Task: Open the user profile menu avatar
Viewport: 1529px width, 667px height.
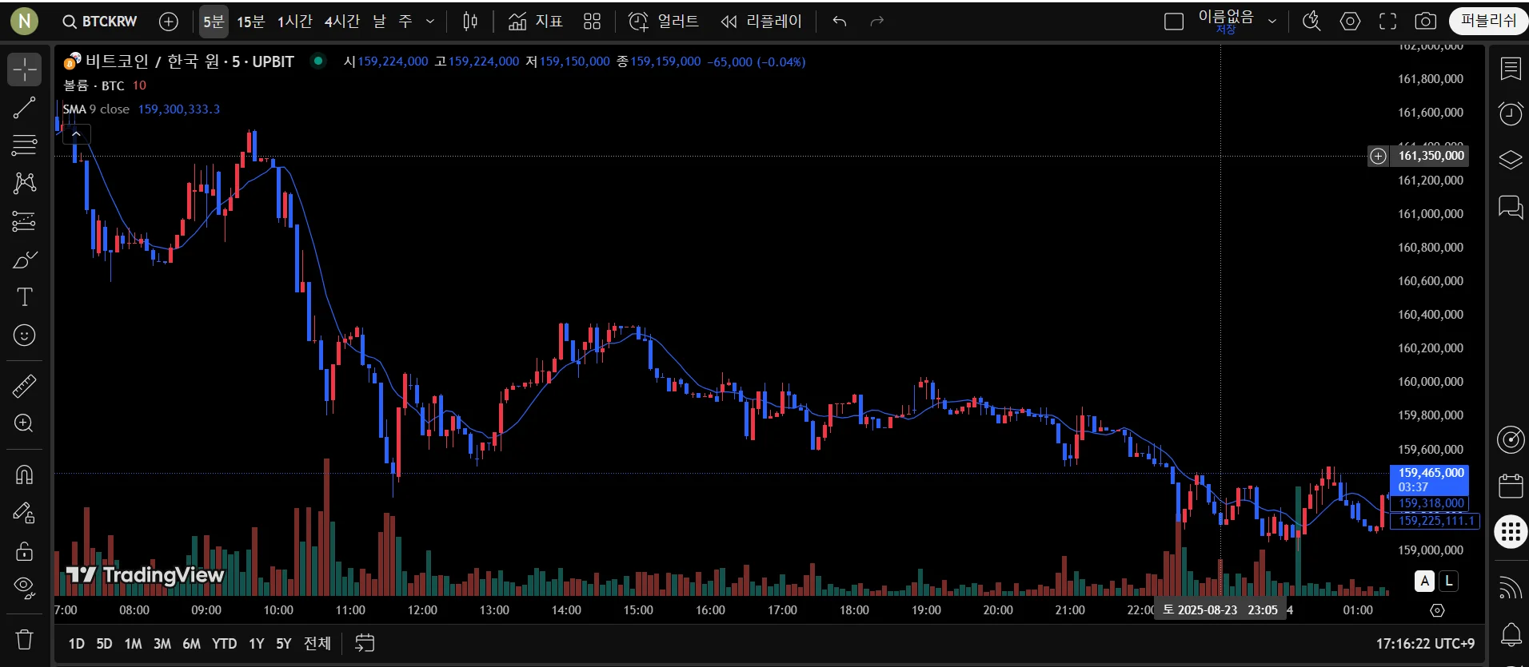Action: point(25,22)
